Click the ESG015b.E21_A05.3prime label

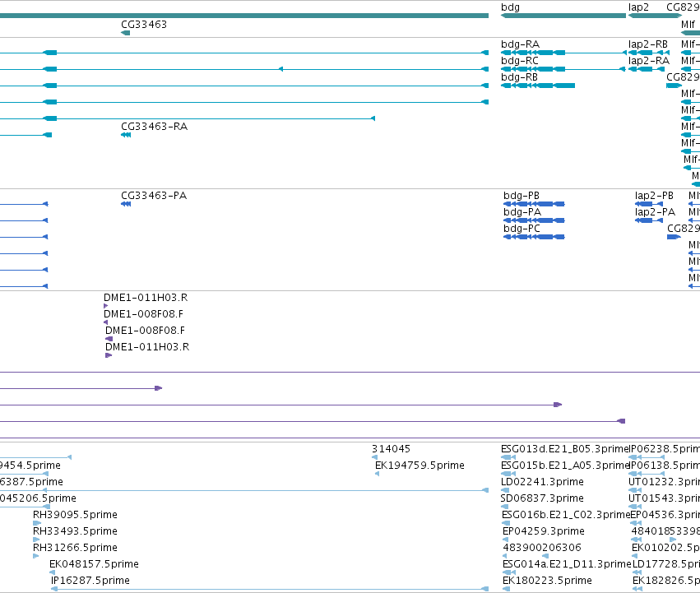click(x=565, y=466)
